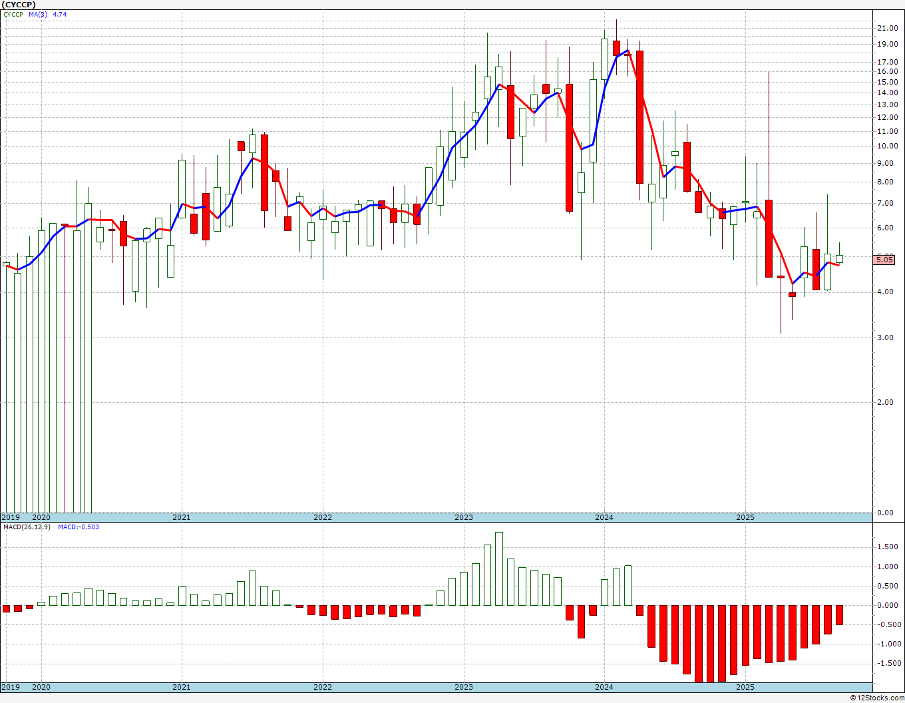The image size is (905, 703).
Task: Click the 1.500 MACD axis label
Action: click(x=888, y=547)
